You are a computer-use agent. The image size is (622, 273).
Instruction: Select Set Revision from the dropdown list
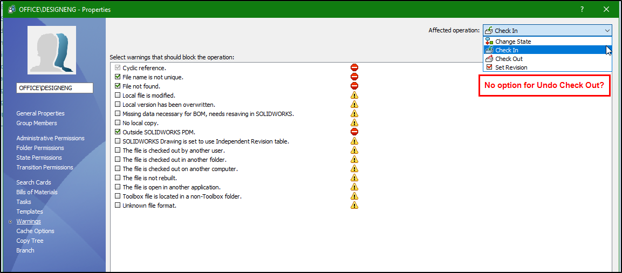(548, 67)
